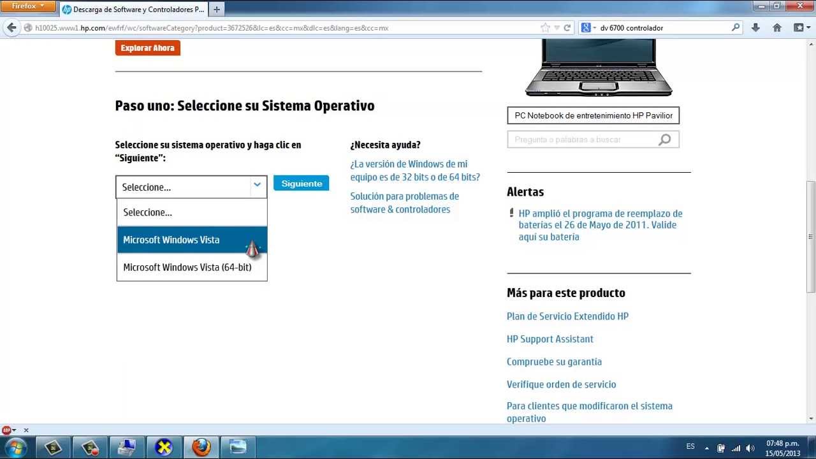Open the desktop window taskbar icon
This screenshot has height=459, width=816.
point(238,448)
